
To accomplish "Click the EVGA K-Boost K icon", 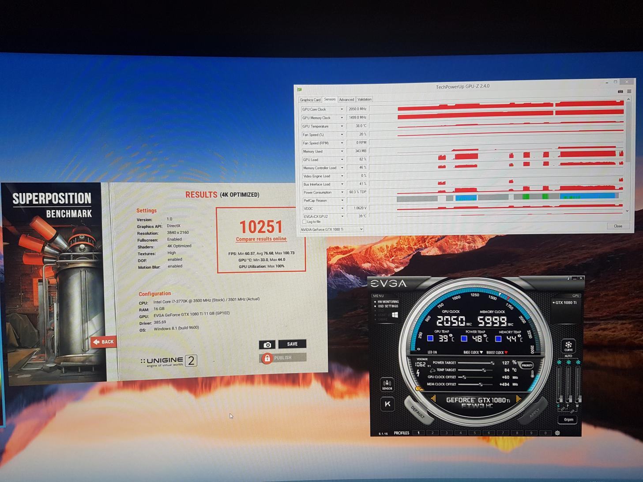I will pos(387,404).
